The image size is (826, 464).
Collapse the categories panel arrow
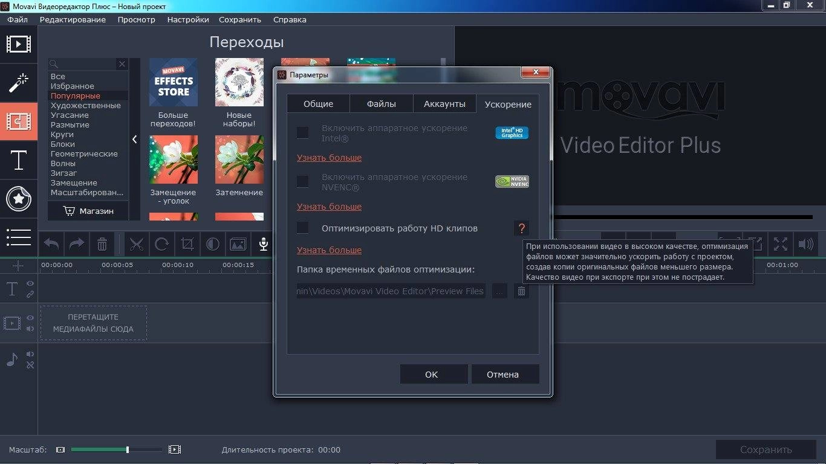point(134,140)
